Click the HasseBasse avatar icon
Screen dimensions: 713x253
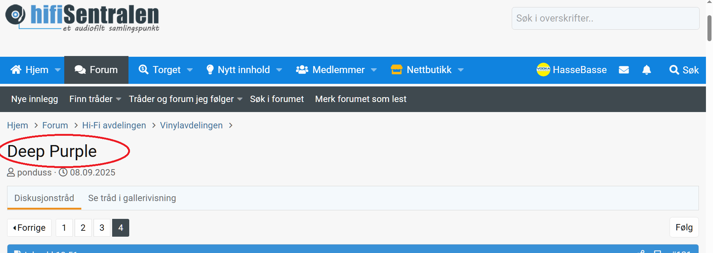543,70
